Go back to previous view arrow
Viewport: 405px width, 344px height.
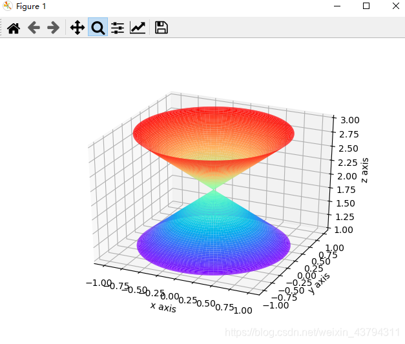click(x=34, y=28)
